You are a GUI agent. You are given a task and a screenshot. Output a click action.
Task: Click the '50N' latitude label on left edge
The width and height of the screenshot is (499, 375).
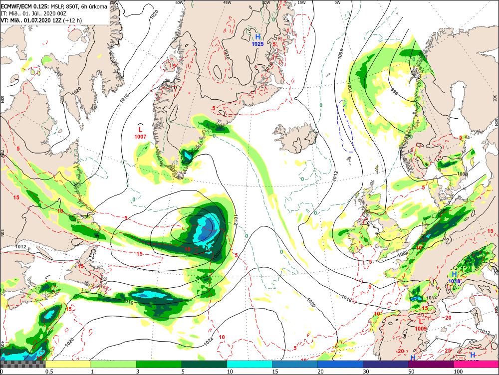2,232
